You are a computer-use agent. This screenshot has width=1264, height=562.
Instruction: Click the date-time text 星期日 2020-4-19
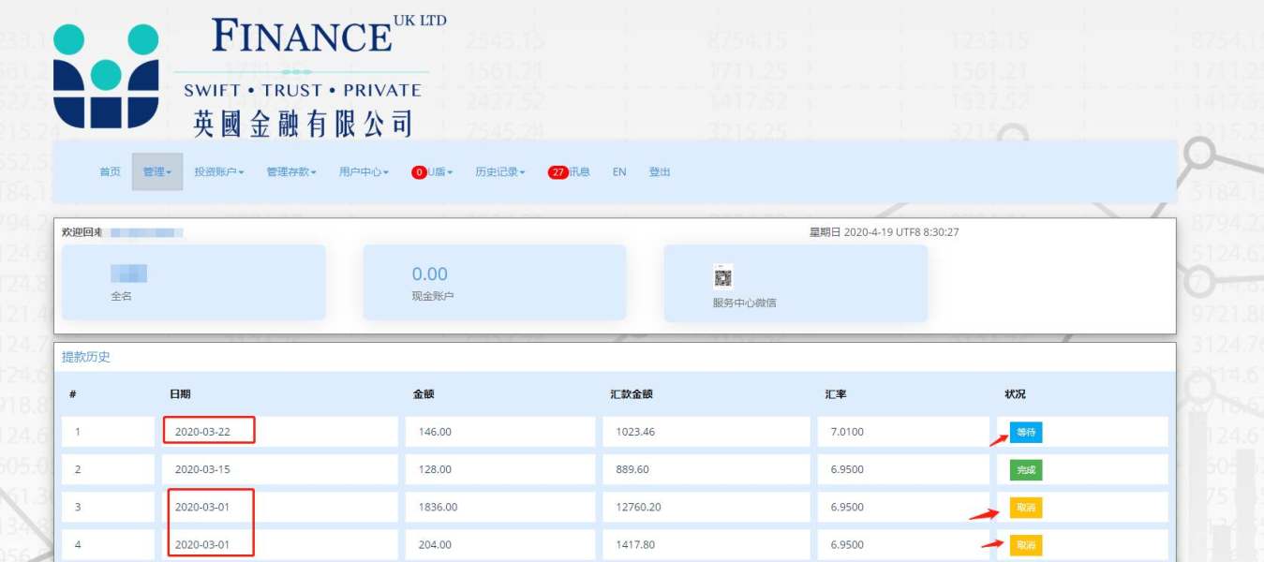coord(884,232)
